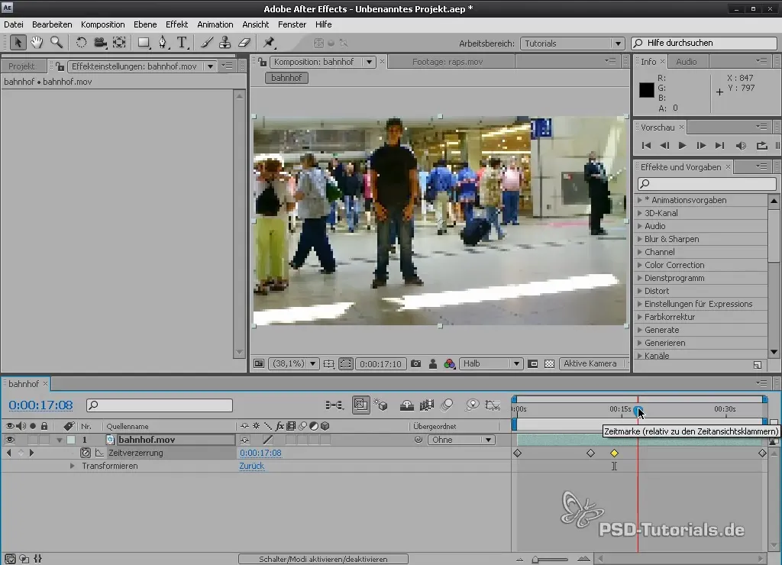
Task: Toggle loop option in Vorschau panel
Action: 761,146
